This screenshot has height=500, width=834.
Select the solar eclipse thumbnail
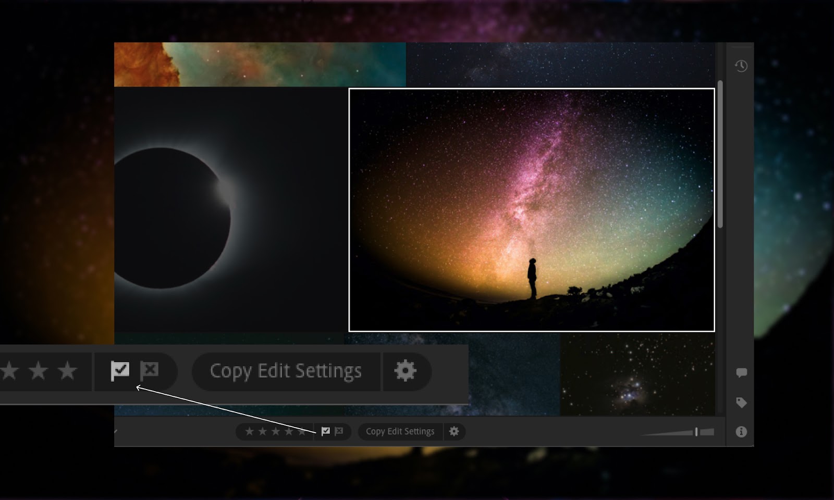point(230,209)
